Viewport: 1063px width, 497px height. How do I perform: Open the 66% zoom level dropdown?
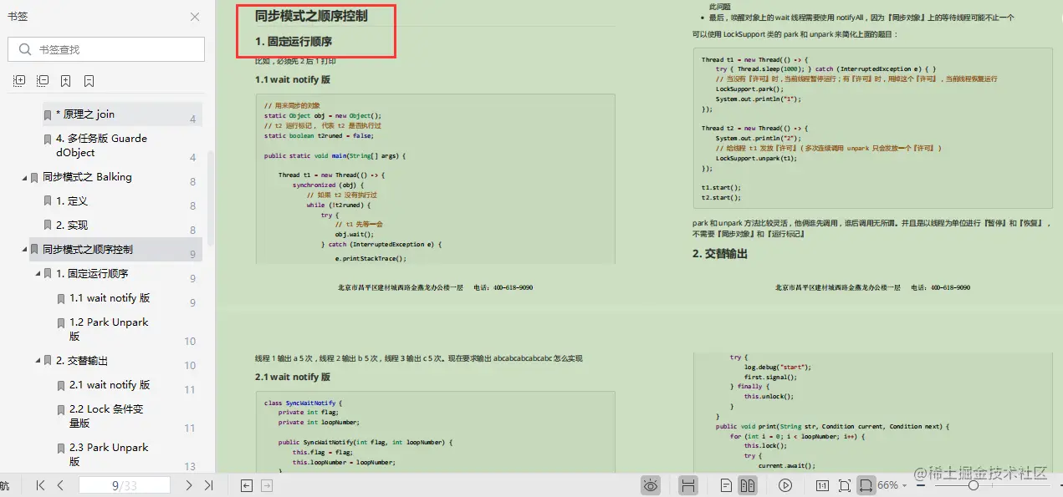click(x=897, y=485)
